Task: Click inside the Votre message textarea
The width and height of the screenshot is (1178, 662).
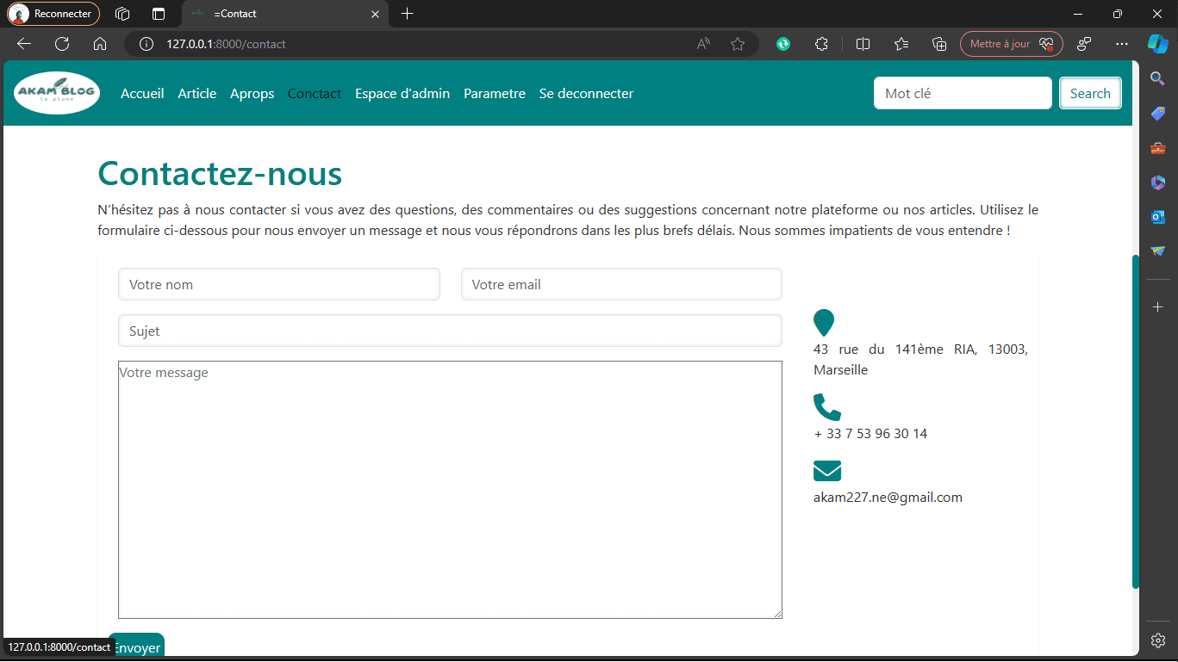Action: pos(450,490)
